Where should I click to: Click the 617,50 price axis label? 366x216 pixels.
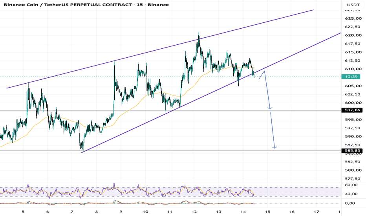click(353, 44)
